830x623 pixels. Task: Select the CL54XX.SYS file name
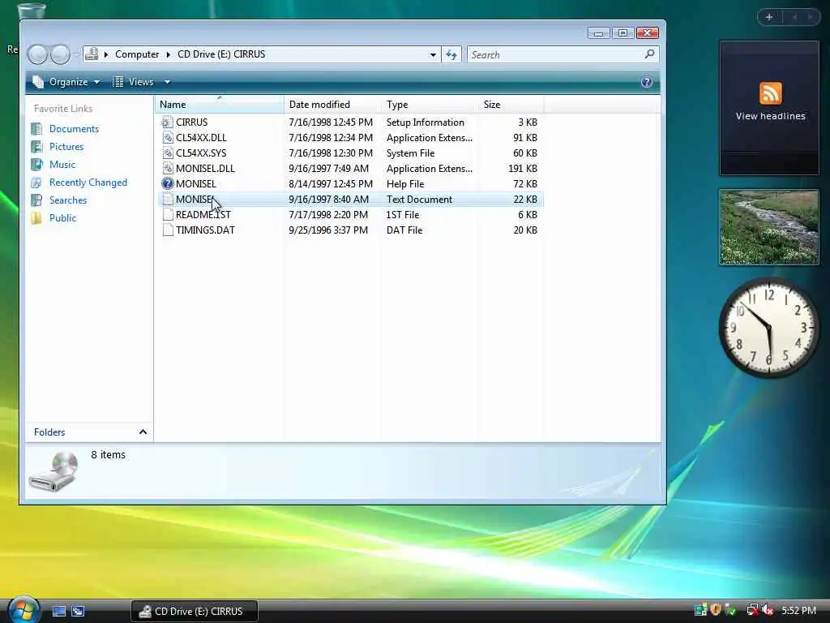(x=201, y=153)
